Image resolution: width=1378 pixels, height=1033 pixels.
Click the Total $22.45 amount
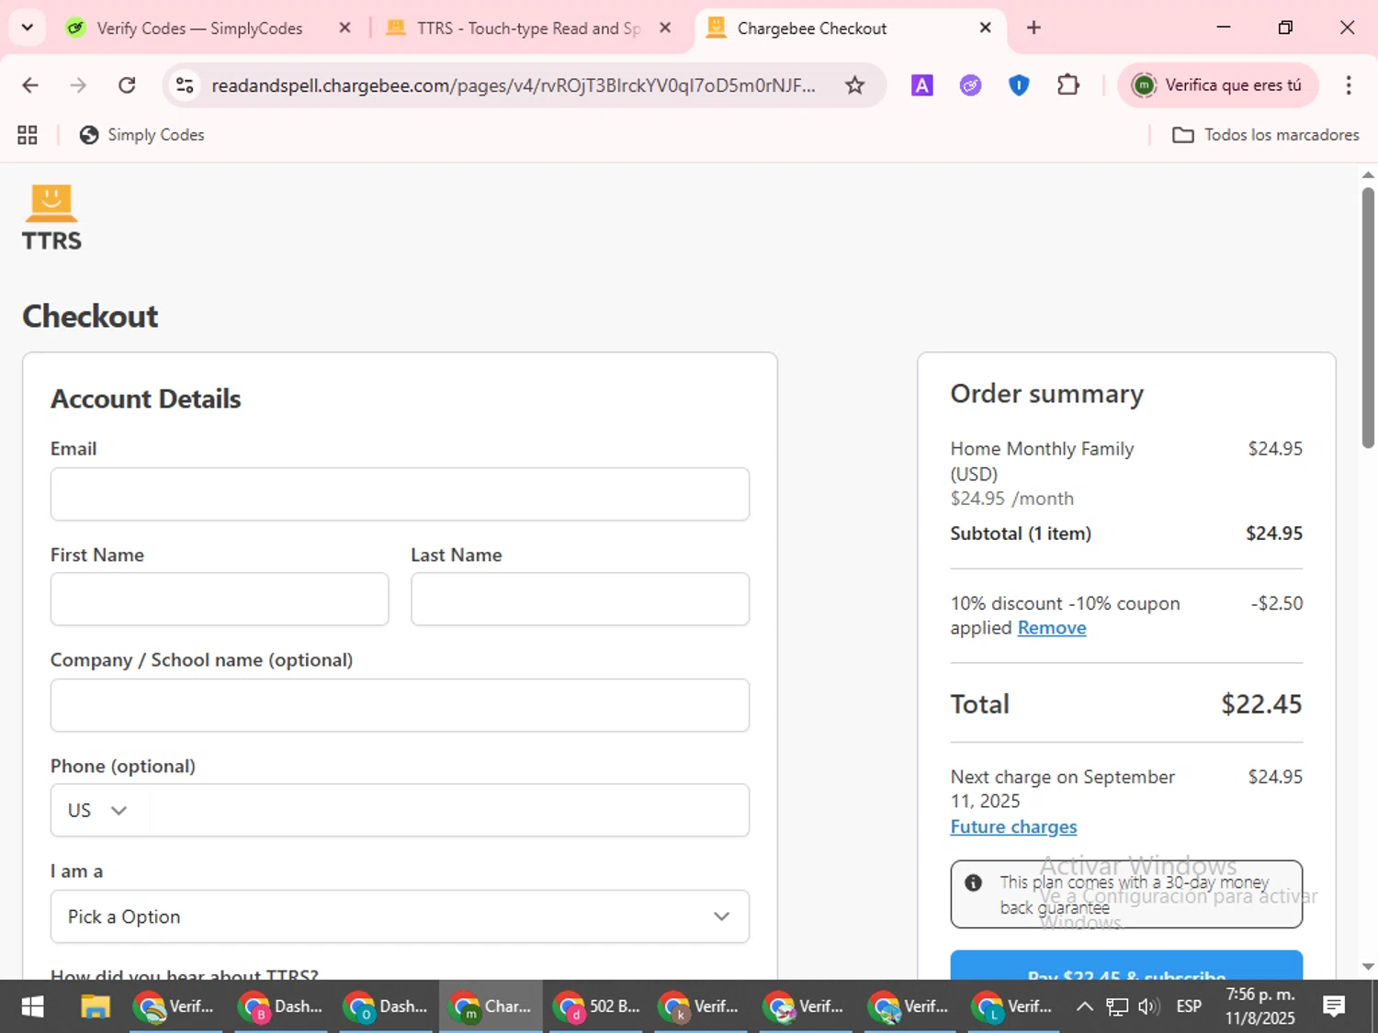pos(1260,704)
